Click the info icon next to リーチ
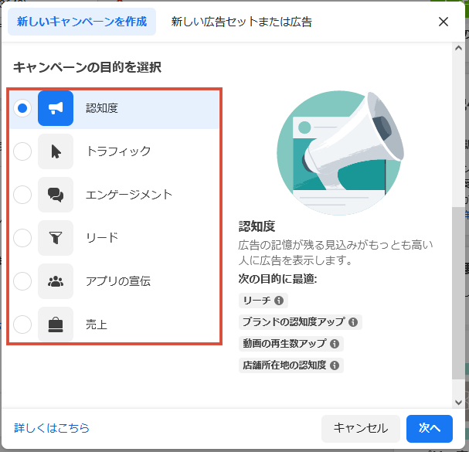The height and width of the screenshot is (452, 469). pos(279,301)
